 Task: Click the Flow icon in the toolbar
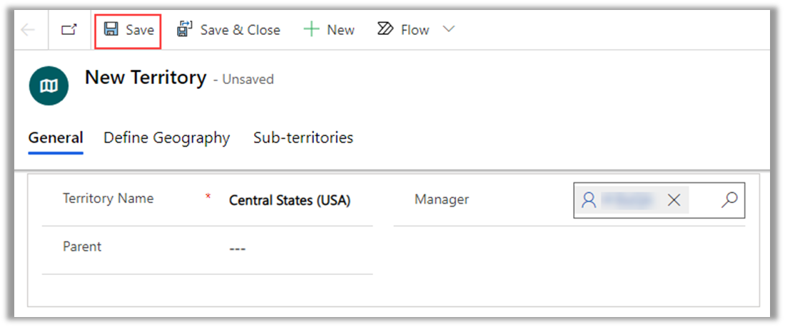[385, 29]
